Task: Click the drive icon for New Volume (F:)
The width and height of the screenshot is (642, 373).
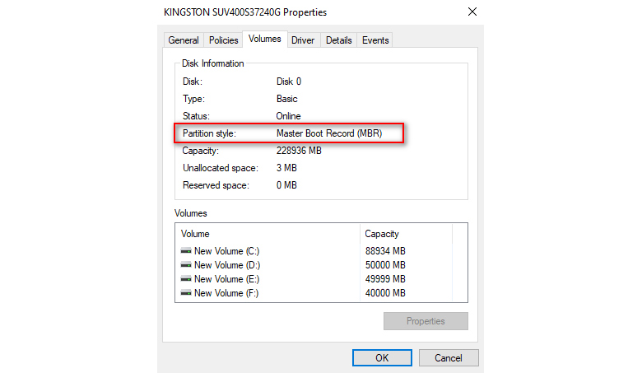Action: [x=186, y=293]
